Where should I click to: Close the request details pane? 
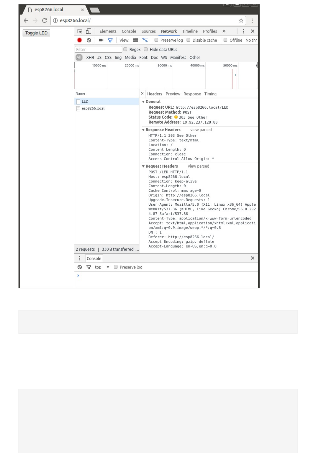[142, 94]
